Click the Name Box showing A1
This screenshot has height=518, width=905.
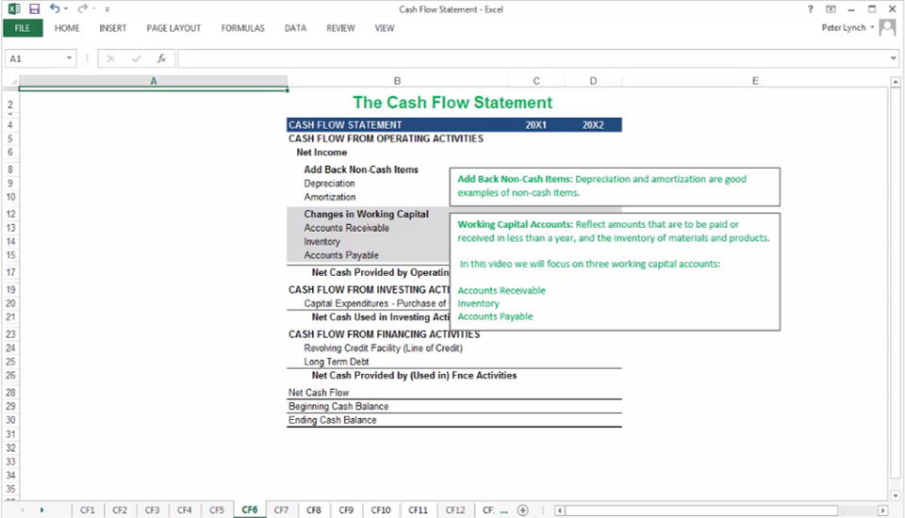coord(35,58)
